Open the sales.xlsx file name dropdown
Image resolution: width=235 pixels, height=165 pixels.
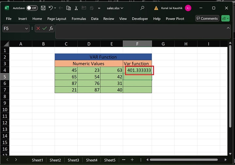point(115,8)
